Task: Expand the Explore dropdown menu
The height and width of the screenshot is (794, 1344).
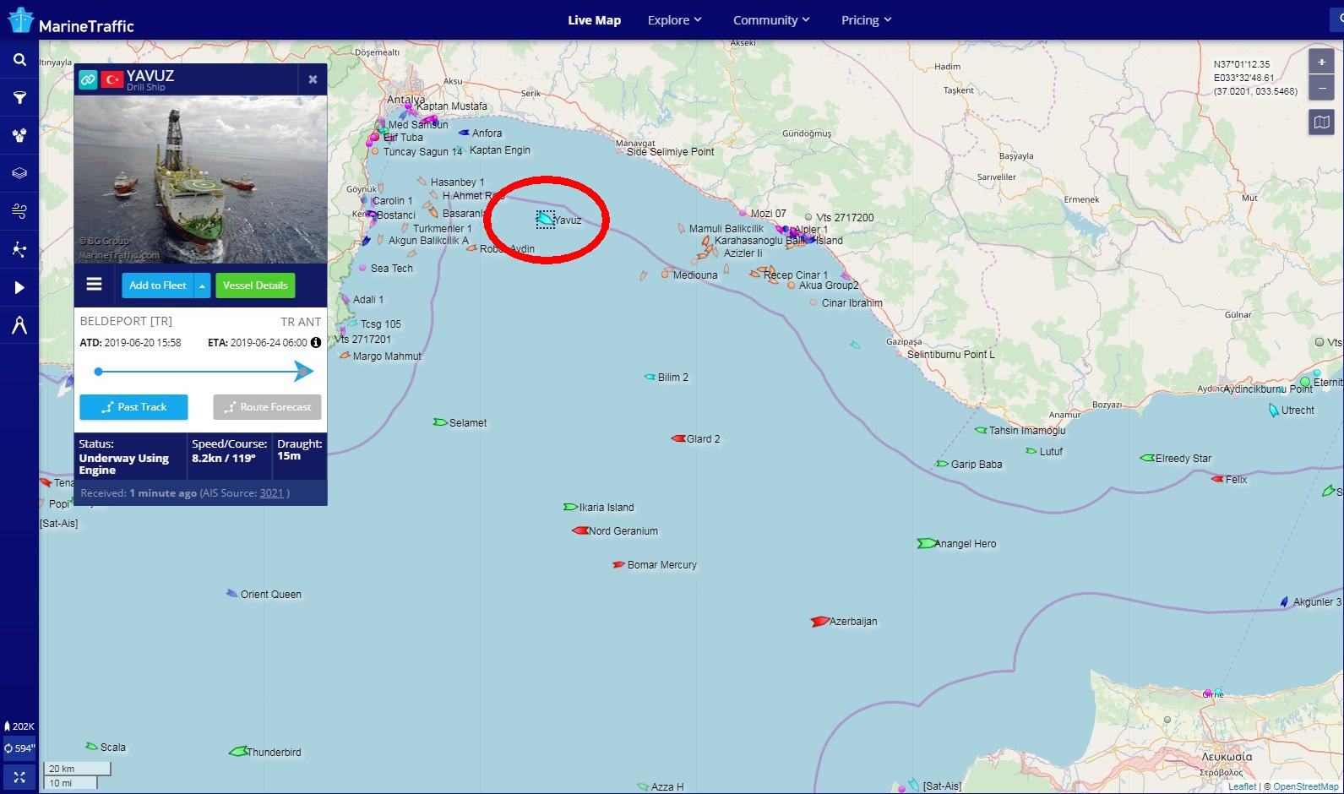Action: [674, 20]
